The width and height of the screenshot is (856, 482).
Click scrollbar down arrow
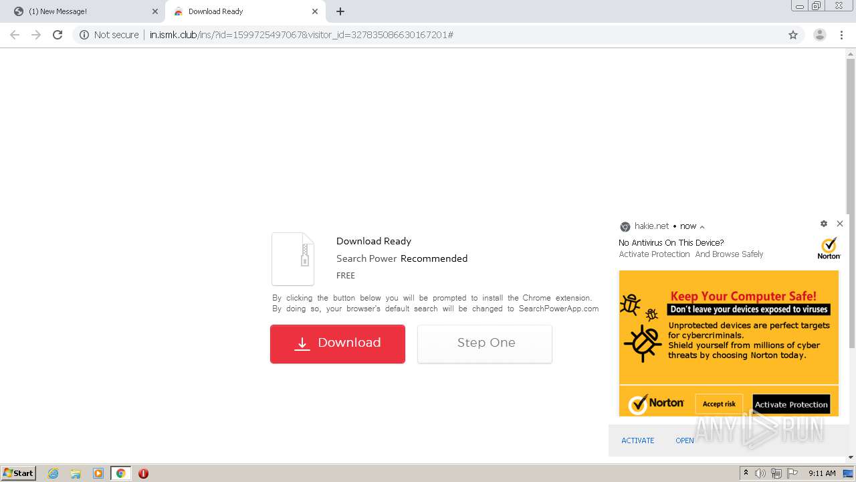pos(851,457)
